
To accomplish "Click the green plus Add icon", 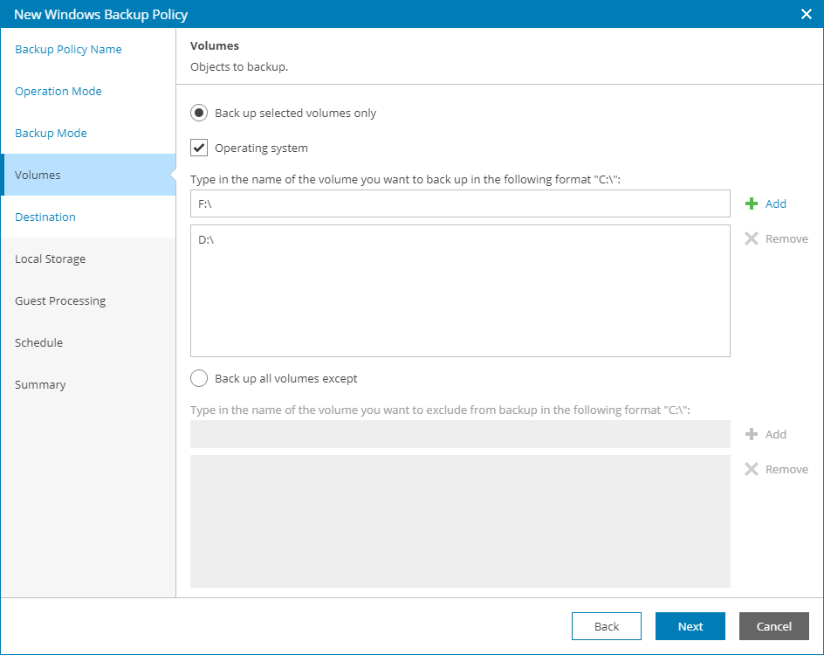I will pyautogui.click(x=751, y=203).
